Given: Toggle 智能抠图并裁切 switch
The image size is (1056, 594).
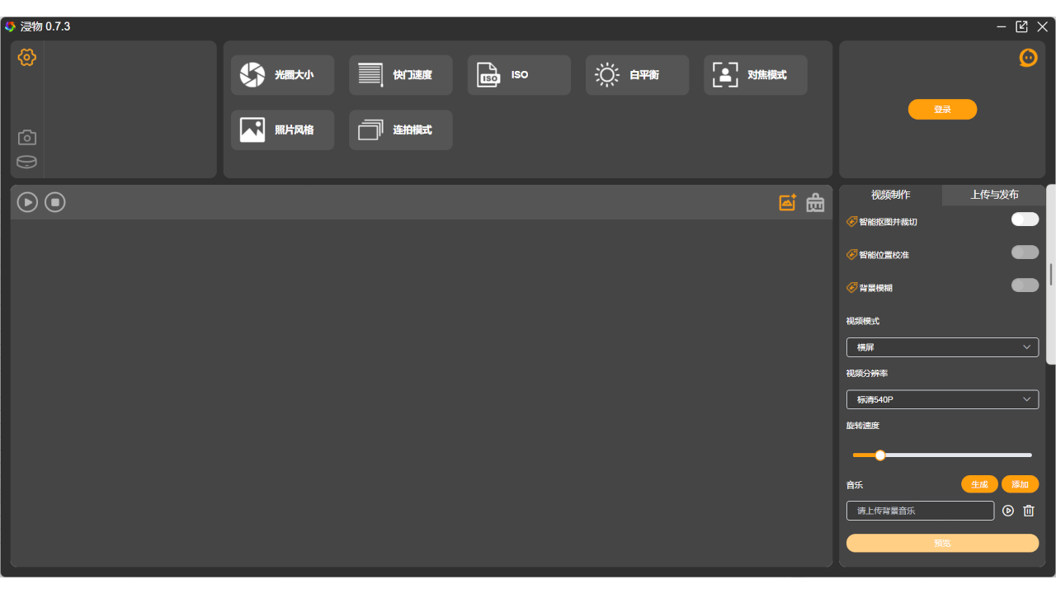Looking at the screenshot, I should 1025,219.
